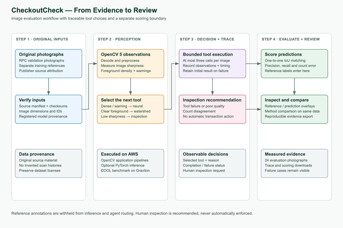Select the 'Measured evidence' box heading

(285, 154)
